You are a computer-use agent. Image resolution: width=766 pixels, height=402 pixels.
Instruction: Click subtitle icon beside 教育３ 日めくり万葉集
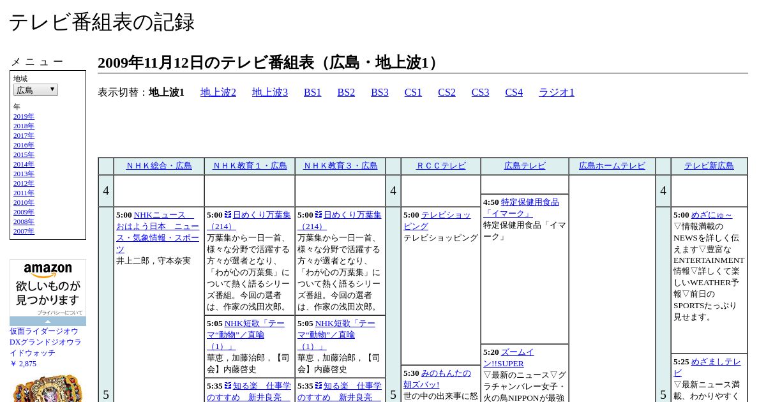coord(319,215)
